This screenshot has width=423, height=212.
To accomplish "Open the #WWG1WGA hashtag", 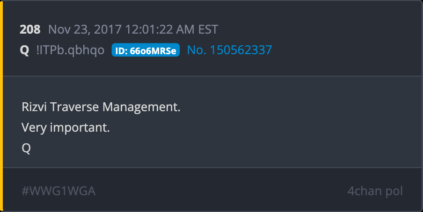I will (x=58, y=191).
